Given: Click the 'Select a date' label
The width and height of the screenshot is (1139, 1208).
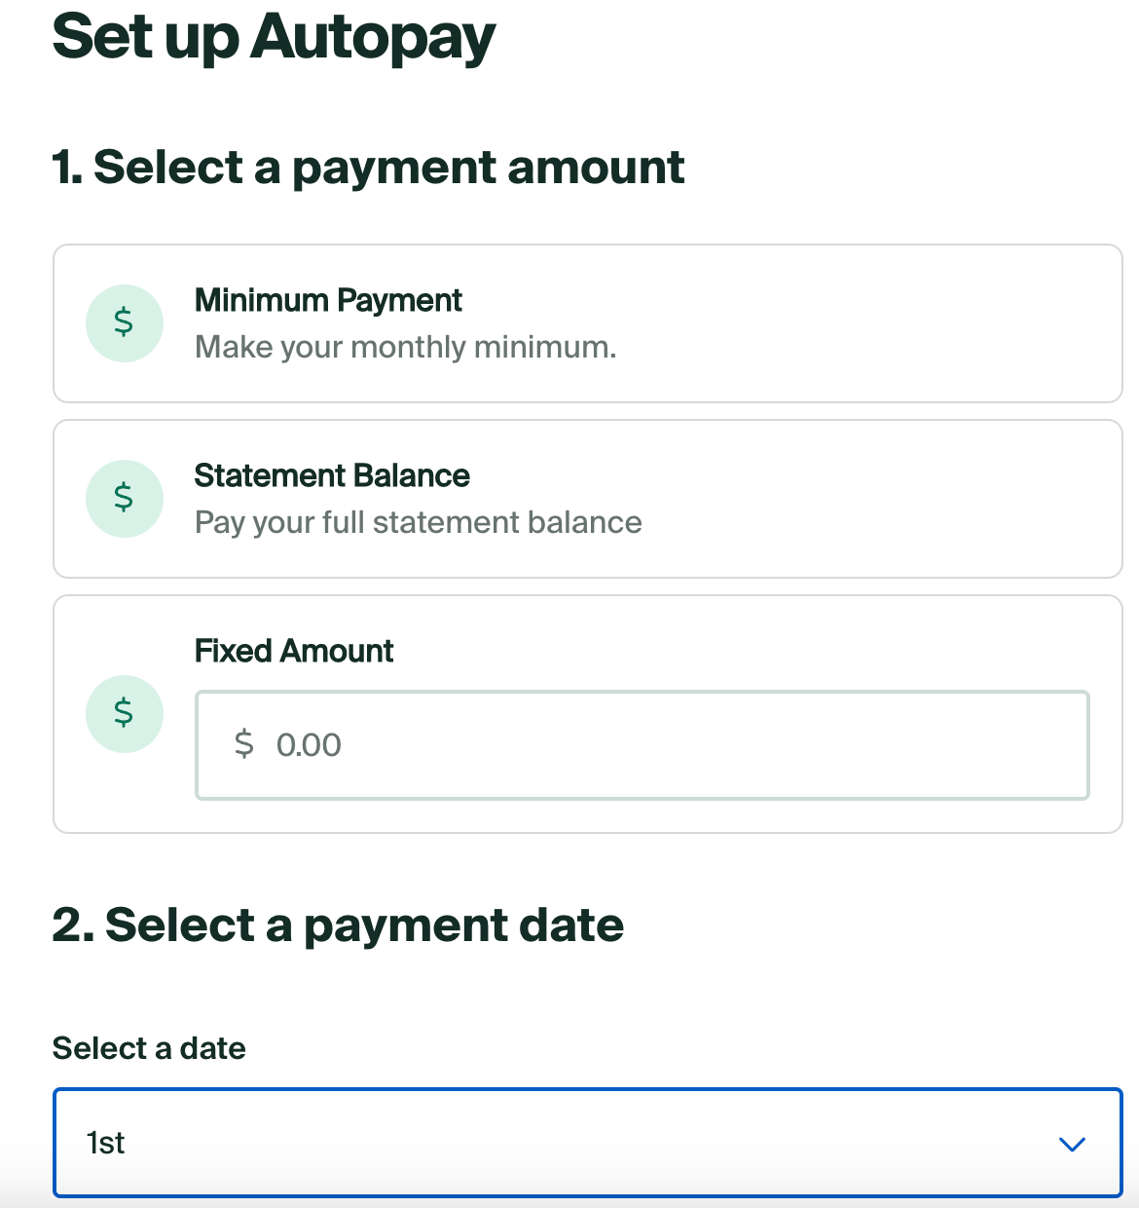Looking at the screenshot, I should pyautogui.click(x=149, y=1048).
